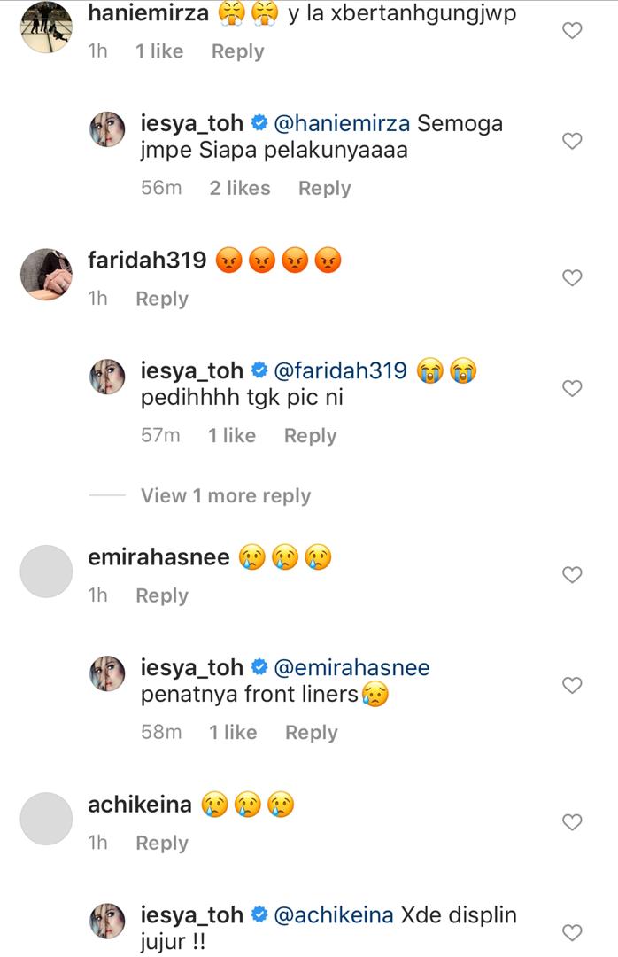Image resolution: width=618 pixels, height=957 pixels.
Task: Reply to achikeina's comment
Action: (x=161, y=843)
